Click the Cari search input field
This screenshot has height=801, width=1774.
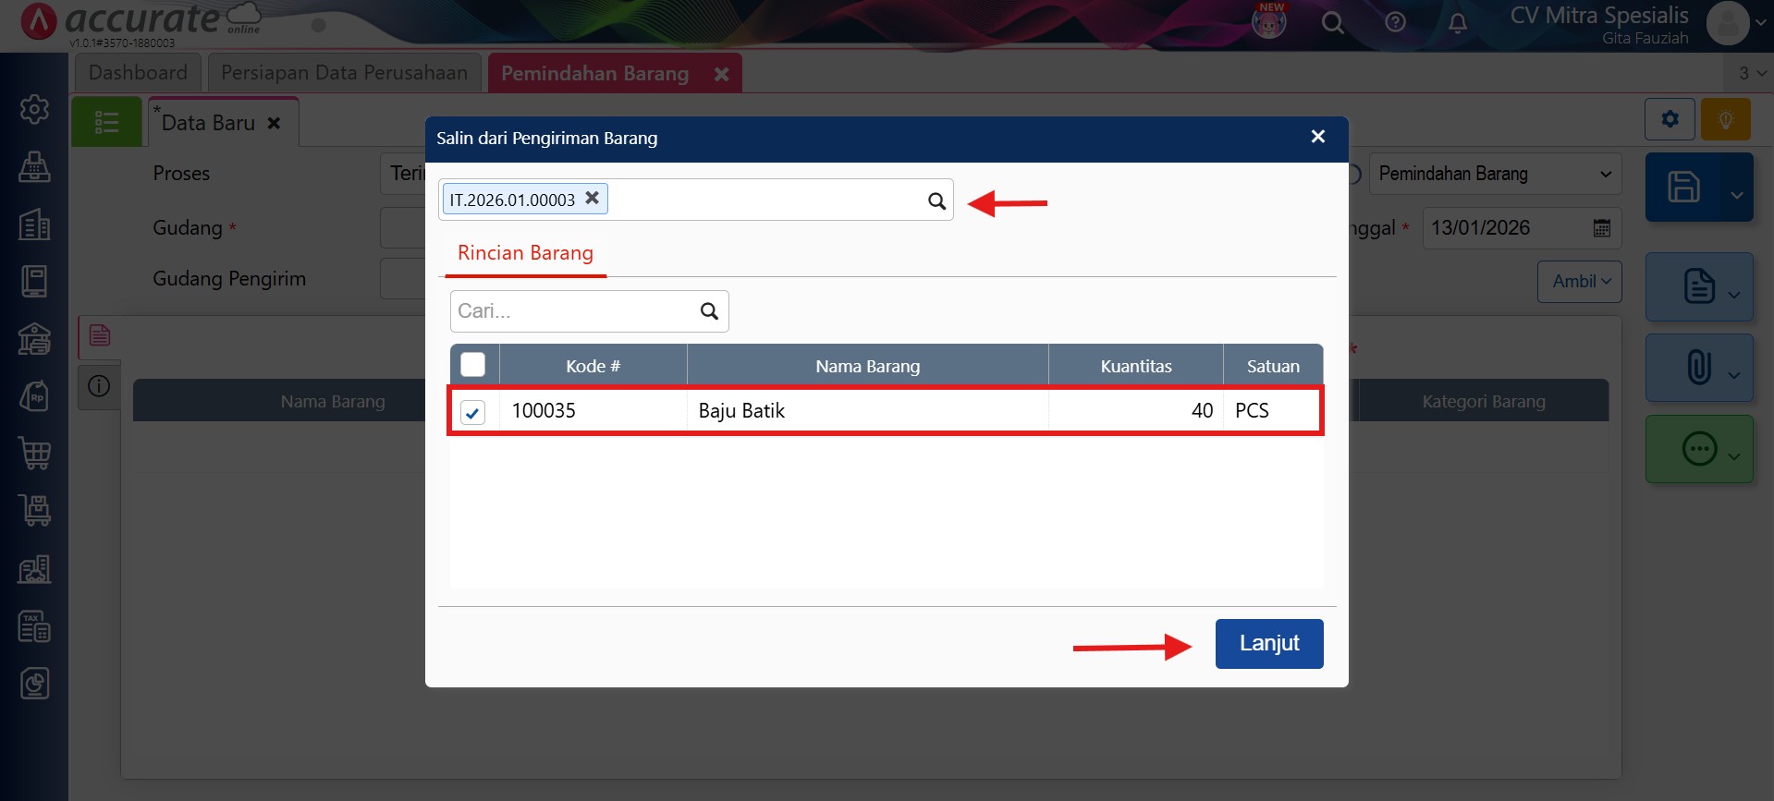point(573,311)
